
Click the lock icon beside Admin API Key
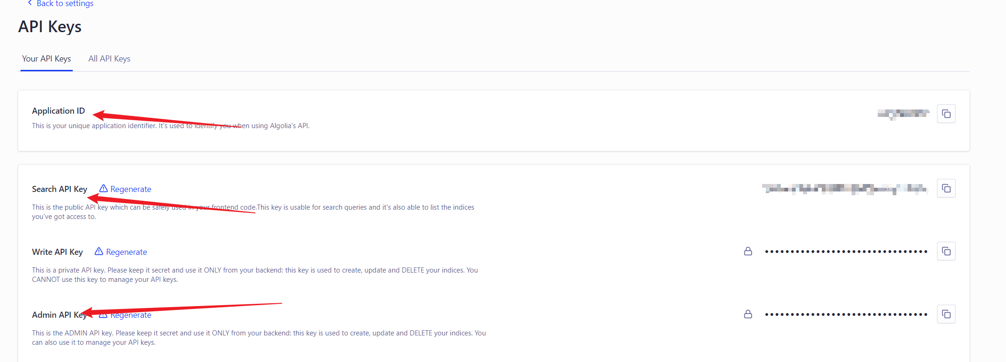click(x=748, y=314)
